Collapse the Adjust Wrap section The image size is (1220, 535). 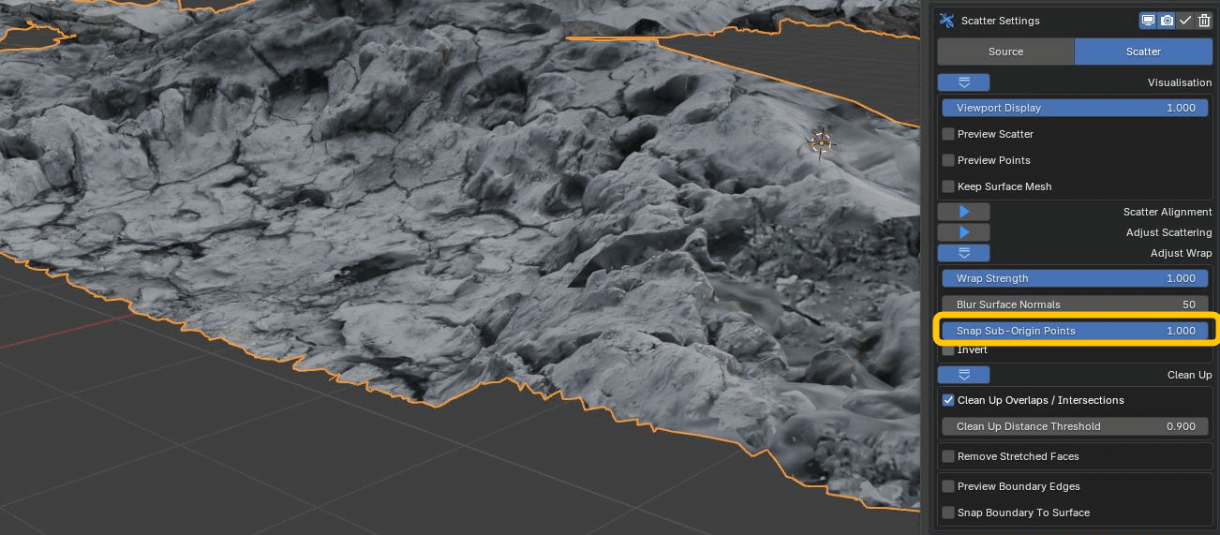tap(963, 253)
